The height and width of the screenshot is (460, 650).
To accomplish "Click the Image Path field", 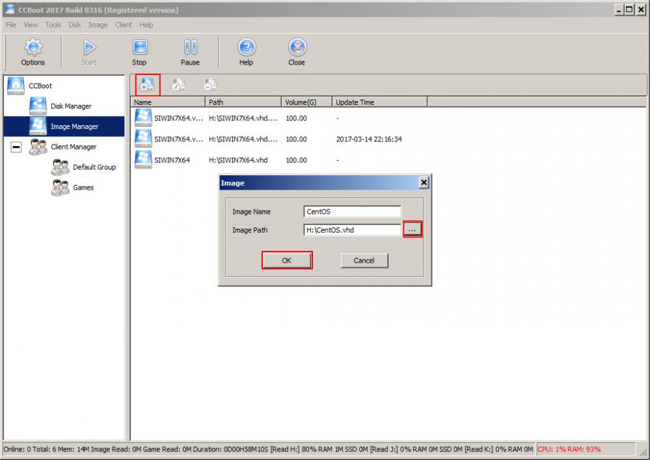I will click(x=353, y=230).
